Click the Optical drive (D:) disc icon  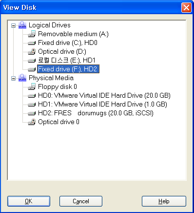tap(32, 51)
